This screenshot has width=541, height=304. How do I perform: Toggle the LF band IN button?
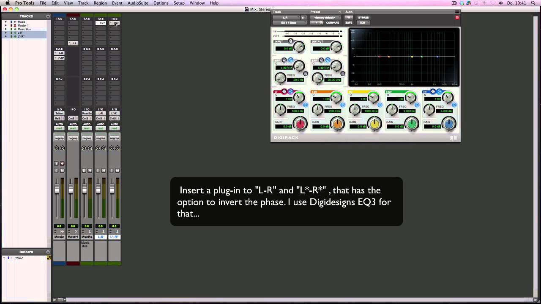coord(306,105)
